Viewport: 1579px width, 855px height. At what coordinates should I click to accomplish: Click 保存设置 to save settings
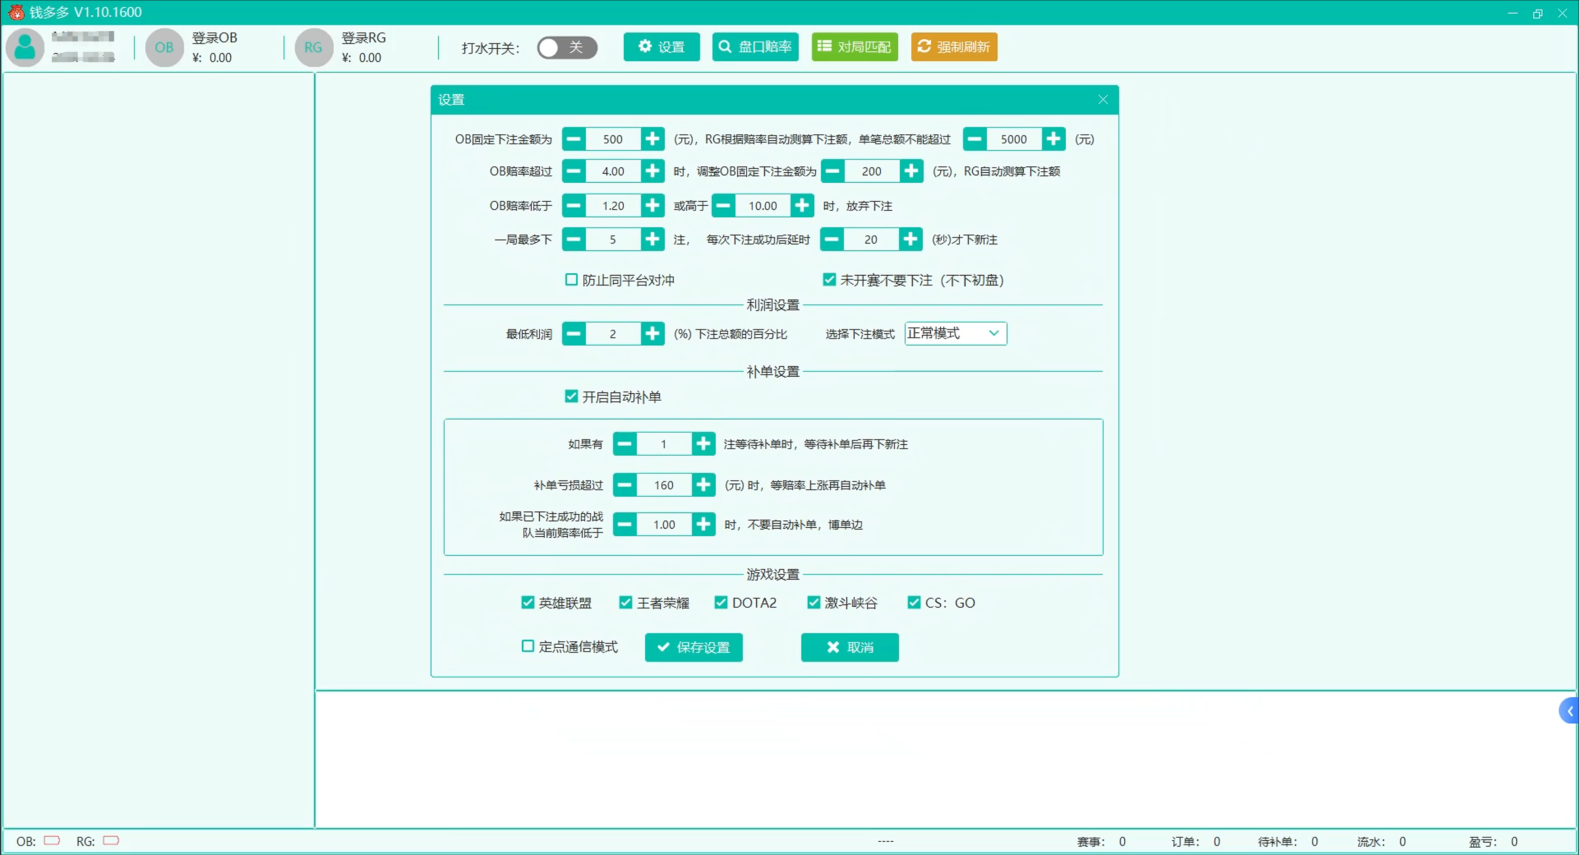pyautogui.click(x=693, y=647)
